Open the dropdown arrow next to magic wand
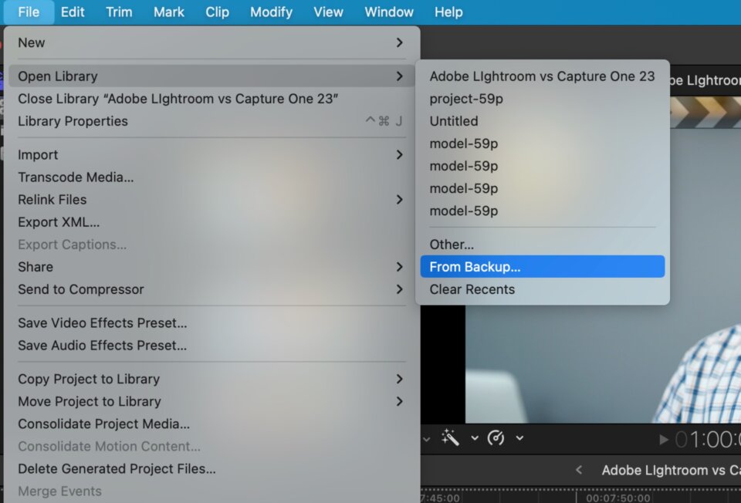Screen dimensions: 741x503 coord(474,438)
